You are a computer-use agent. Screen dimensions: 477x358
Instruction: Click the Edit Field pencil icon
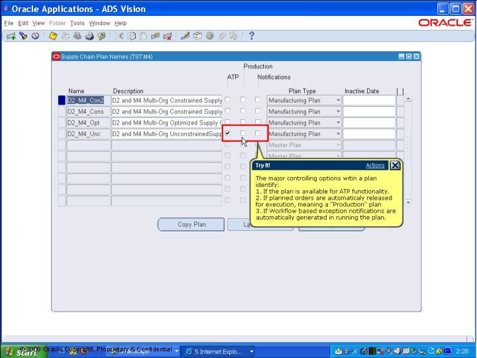click(185, 36)
